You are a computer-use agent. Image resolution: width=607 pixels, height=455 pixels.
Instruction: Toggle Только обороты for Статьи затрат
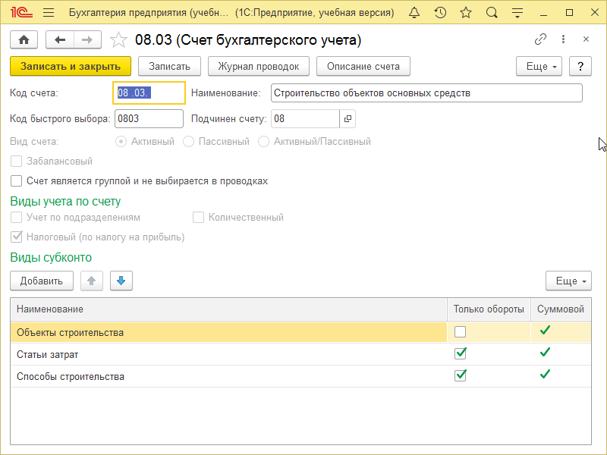pos(461,353)
